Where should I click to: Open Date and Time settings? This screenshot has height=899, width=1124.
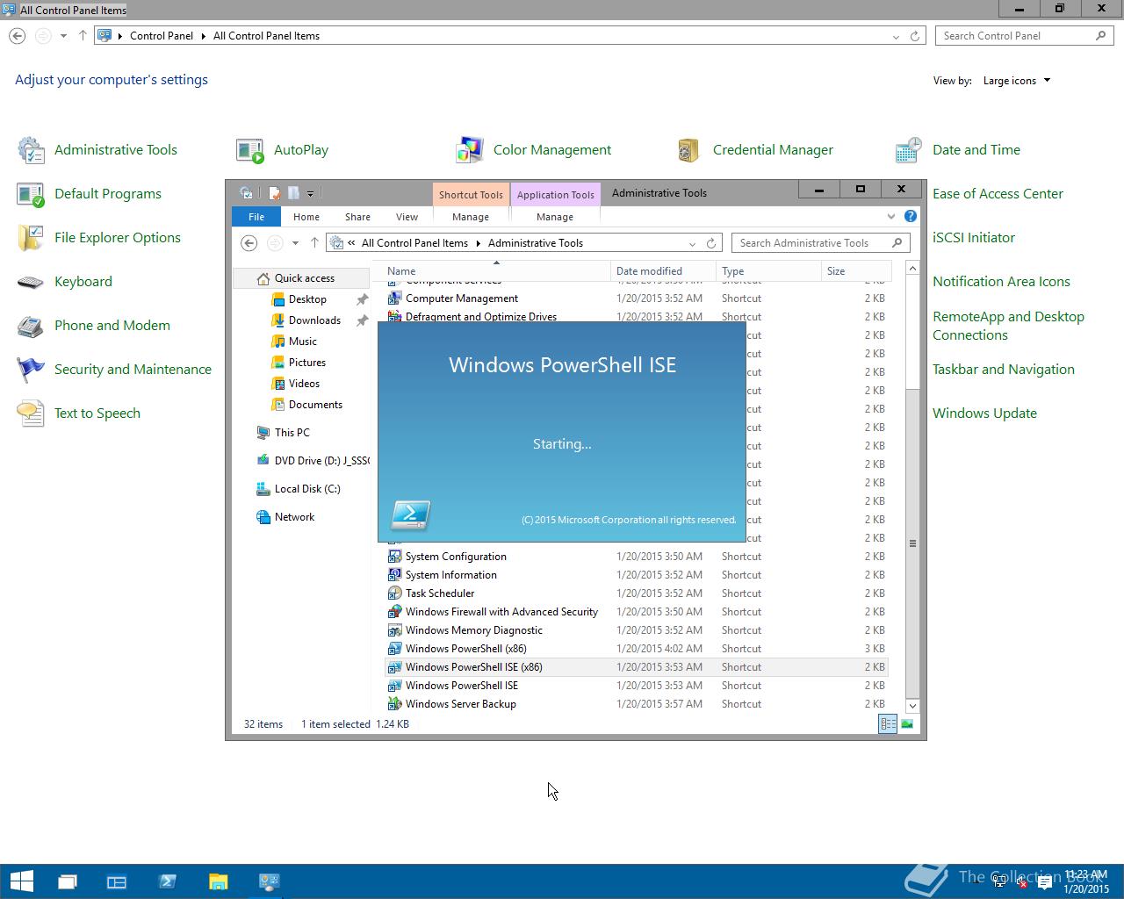(x=957, y=150)
